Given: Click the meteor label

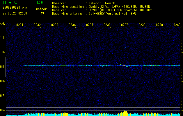Looking at the screenshot, I should pos(41,9).
